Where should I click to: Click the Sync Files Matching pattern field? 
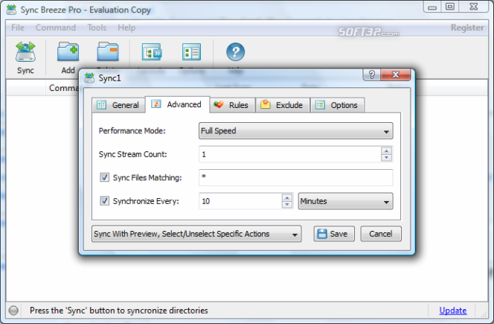click(x=296, y=177)
